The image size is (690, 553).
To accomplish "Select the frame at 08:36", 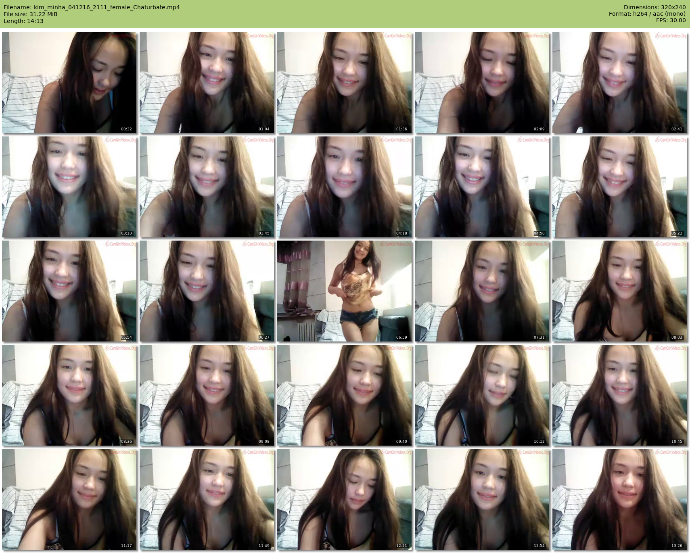I will point(69,395).
